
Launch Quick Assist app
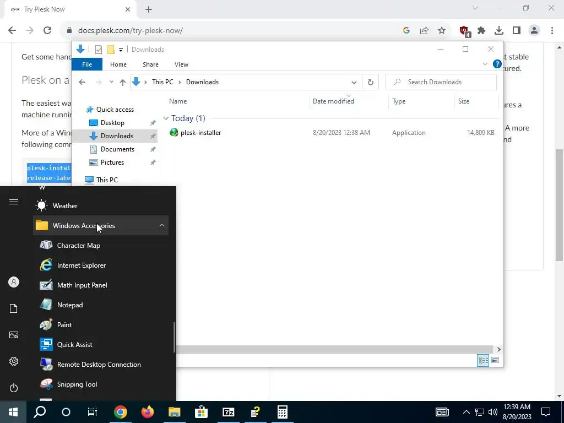click(x=101, y=344)
